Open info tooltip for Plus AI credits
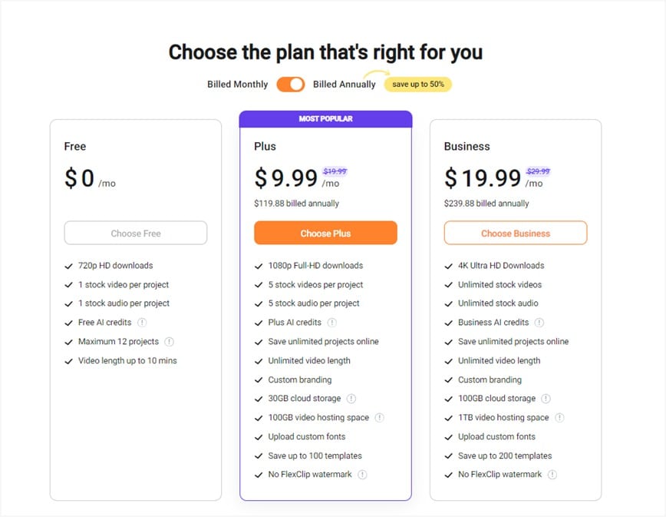666x517 pixels. tap(332, 323)
